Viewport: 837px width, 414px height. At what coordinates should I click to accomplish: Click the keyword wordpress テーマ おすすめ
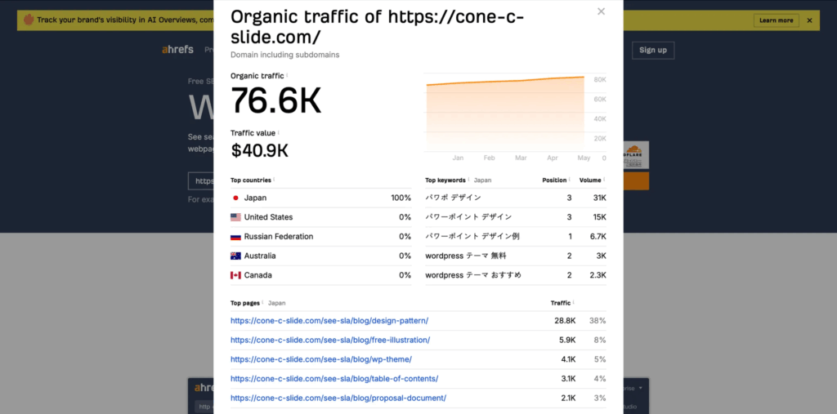click(473, 275)
